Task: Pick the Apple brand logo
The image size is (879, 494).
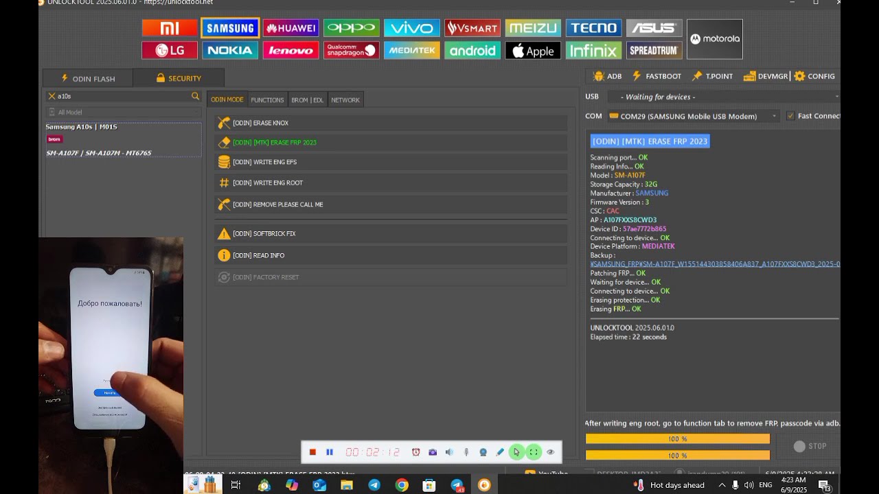Action: coord(533,50)
